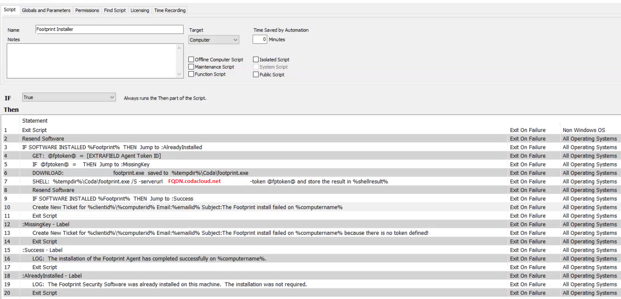
Task: Enable the Function Script checkbox
Action: click(x=191, y=74)
